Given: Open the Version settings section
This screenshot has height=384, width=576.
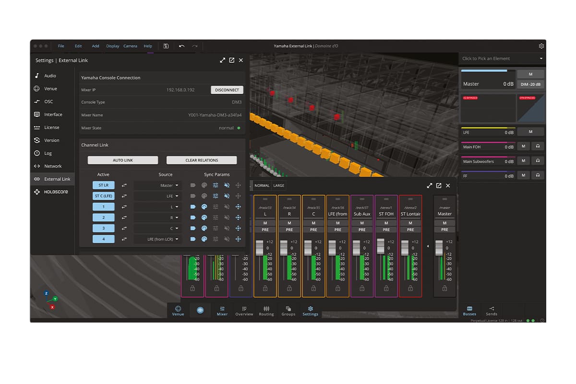Looking at the screenshot, I should (x=52, y=141).
